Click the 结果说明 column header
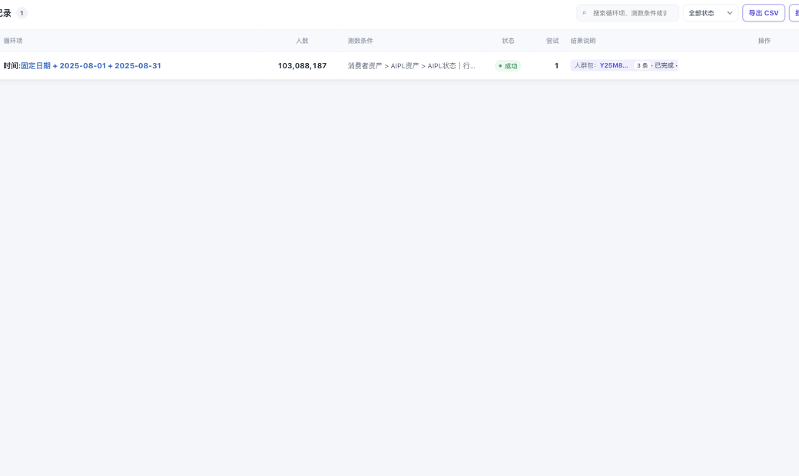Image resolution: width=799 pixels, height=476 pixels. (x=583, y=41)
